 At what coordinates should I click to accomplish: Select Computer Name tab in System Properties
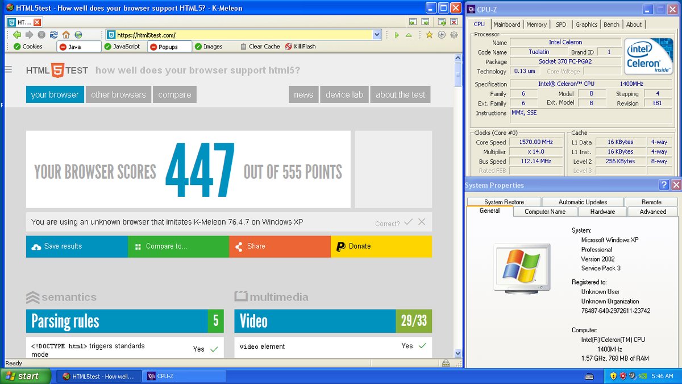pos(545,212)
